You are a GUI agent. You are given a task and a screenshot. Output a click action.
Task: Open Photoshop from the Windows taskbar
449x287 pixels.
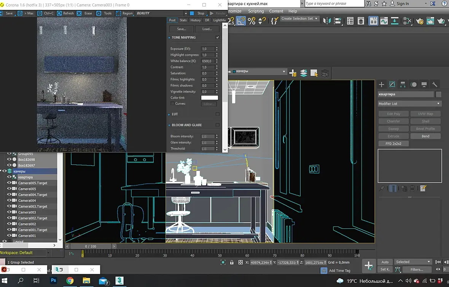point(53,281)
